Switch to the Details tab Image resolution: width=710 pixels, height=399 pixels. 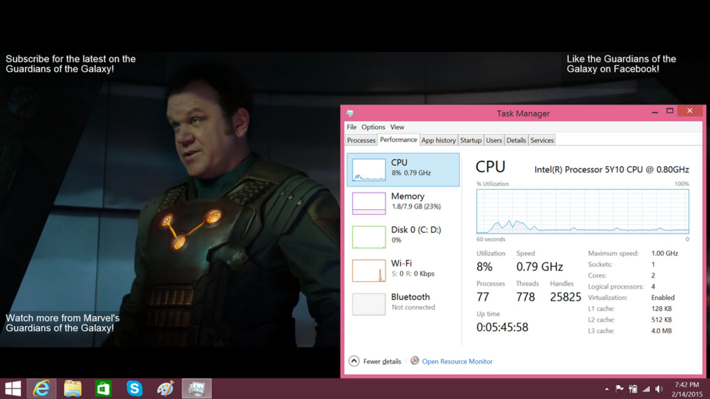516,140
